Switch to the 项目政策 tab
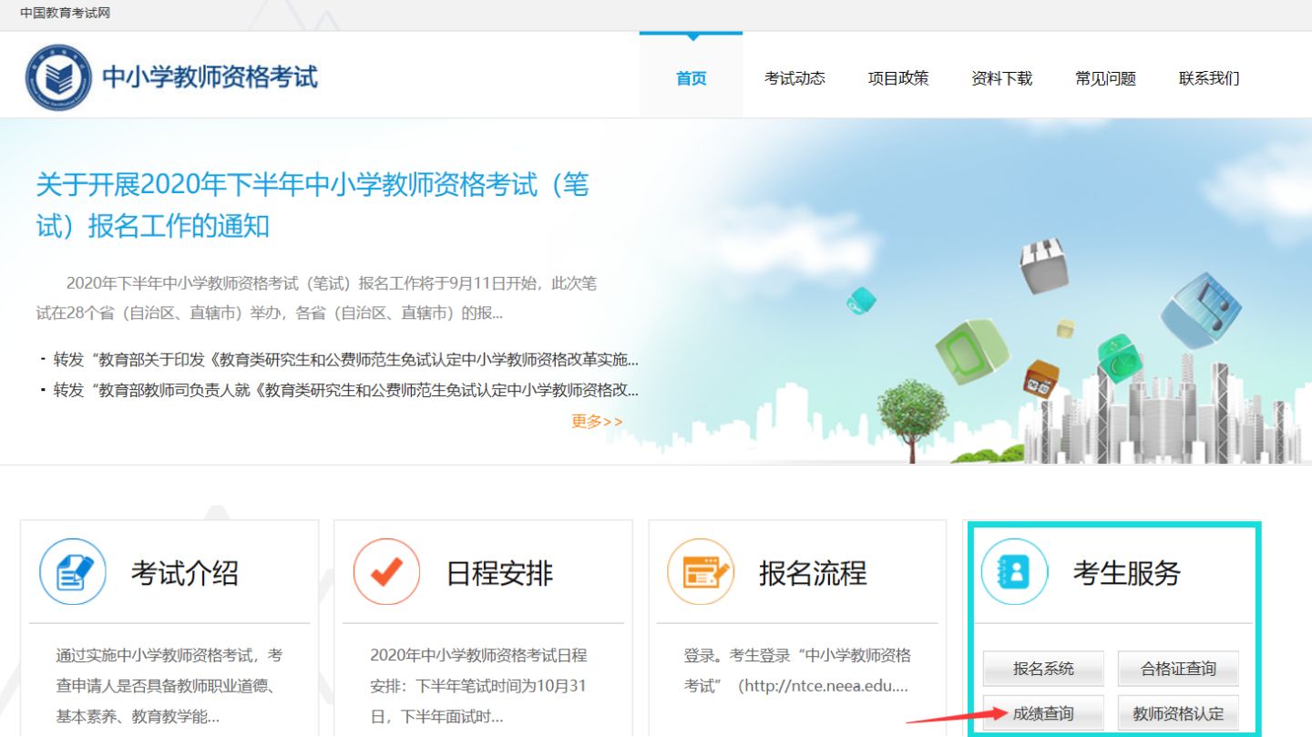 pyautogui.click(x=898, y=78)
